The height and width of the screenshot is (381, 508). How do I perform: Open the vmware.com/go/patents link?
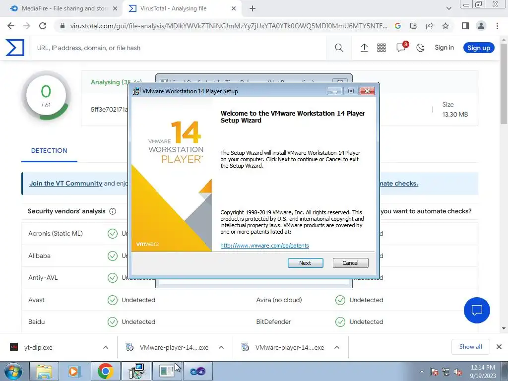click(265, 246)
